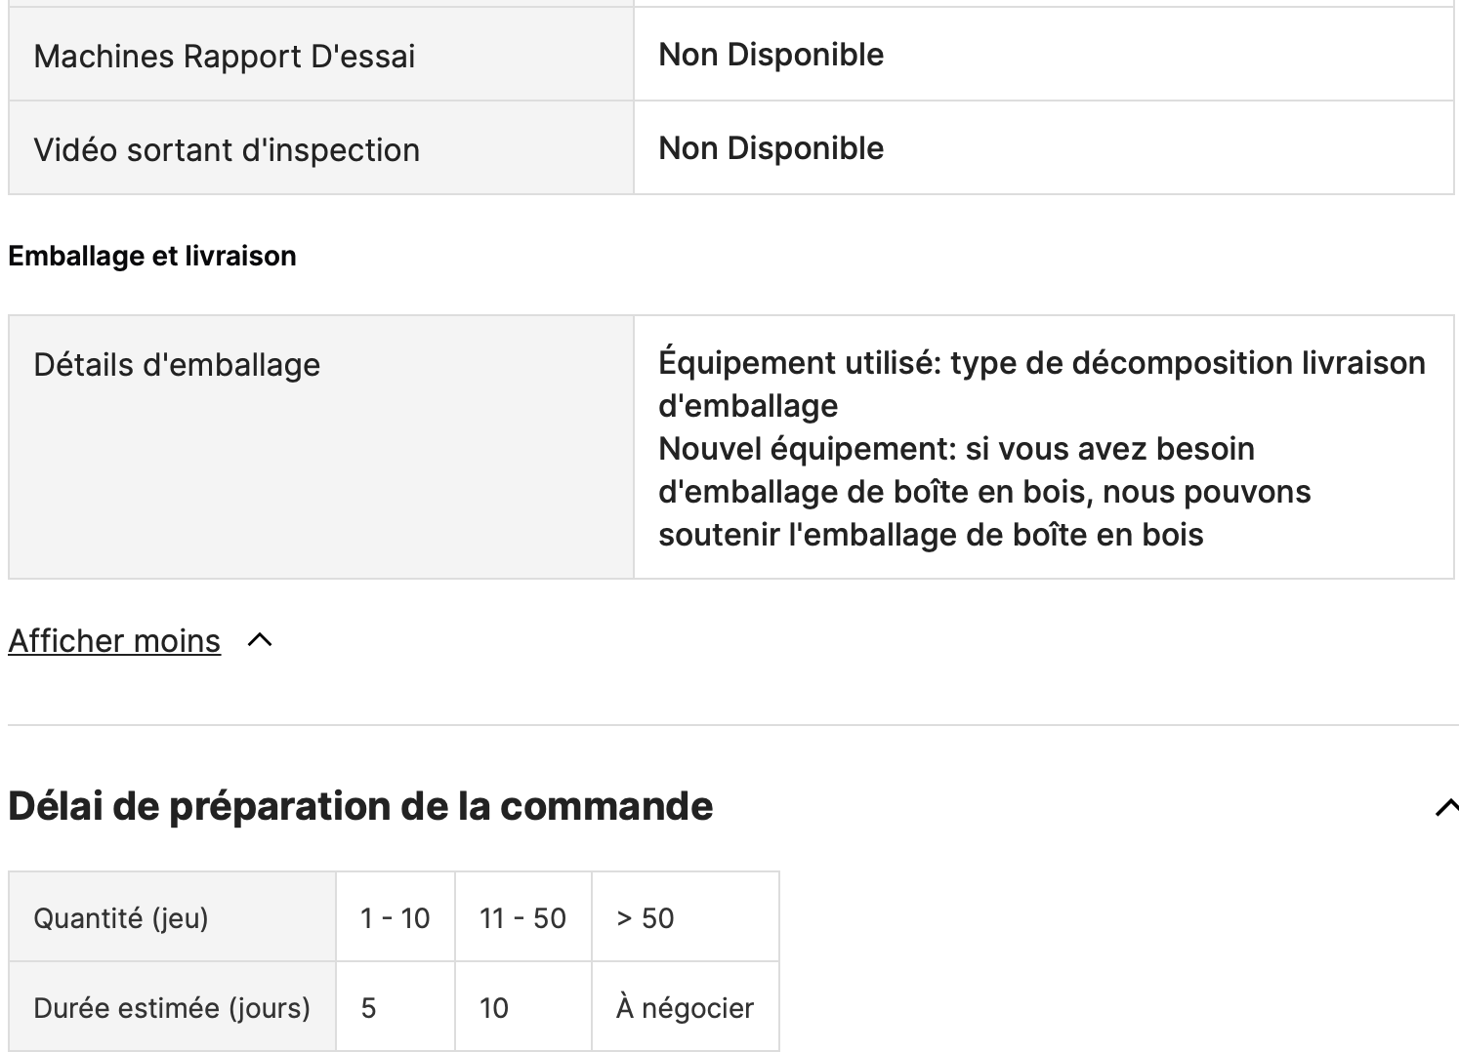This screenshot has width=1459, height=1052.
Task: Select the '1 - 10' quantity cell
Action: tap(395, 918)
